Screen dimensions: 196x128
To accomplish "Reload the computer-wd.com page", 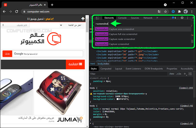I will (17, 12).
